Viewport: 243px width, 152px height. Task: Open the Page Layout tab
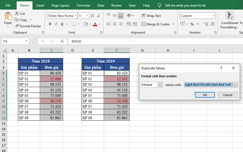click(x=60, y=5)
